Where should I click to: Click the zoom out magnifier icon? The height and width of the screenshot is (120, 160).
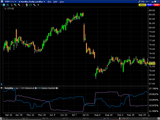(x=19, y=5)
